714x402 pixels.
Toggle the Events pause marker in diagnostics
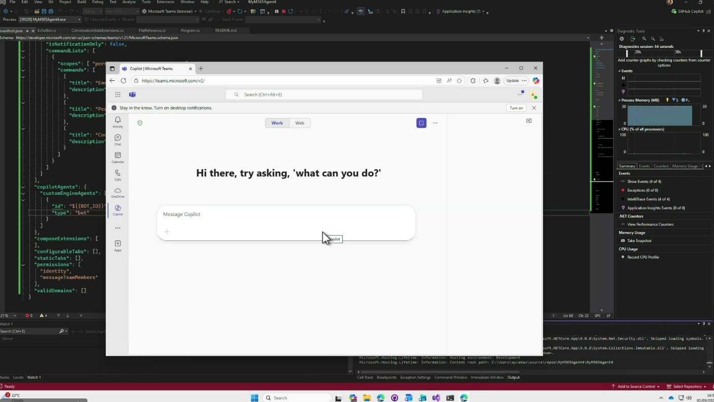[x=624, y=78]
